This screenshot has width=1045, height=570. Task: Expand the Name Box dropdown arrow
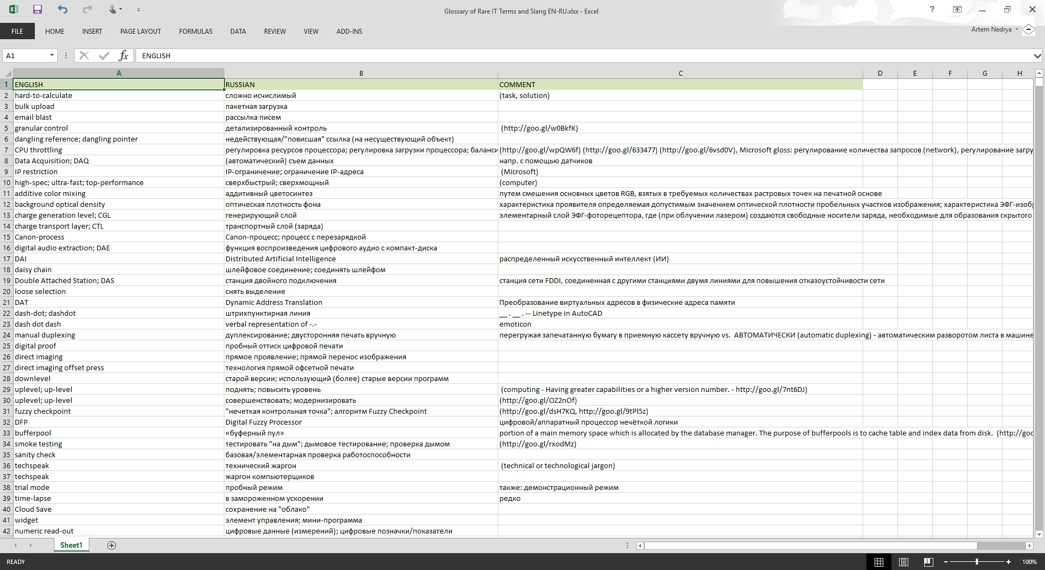click(52, 56)
